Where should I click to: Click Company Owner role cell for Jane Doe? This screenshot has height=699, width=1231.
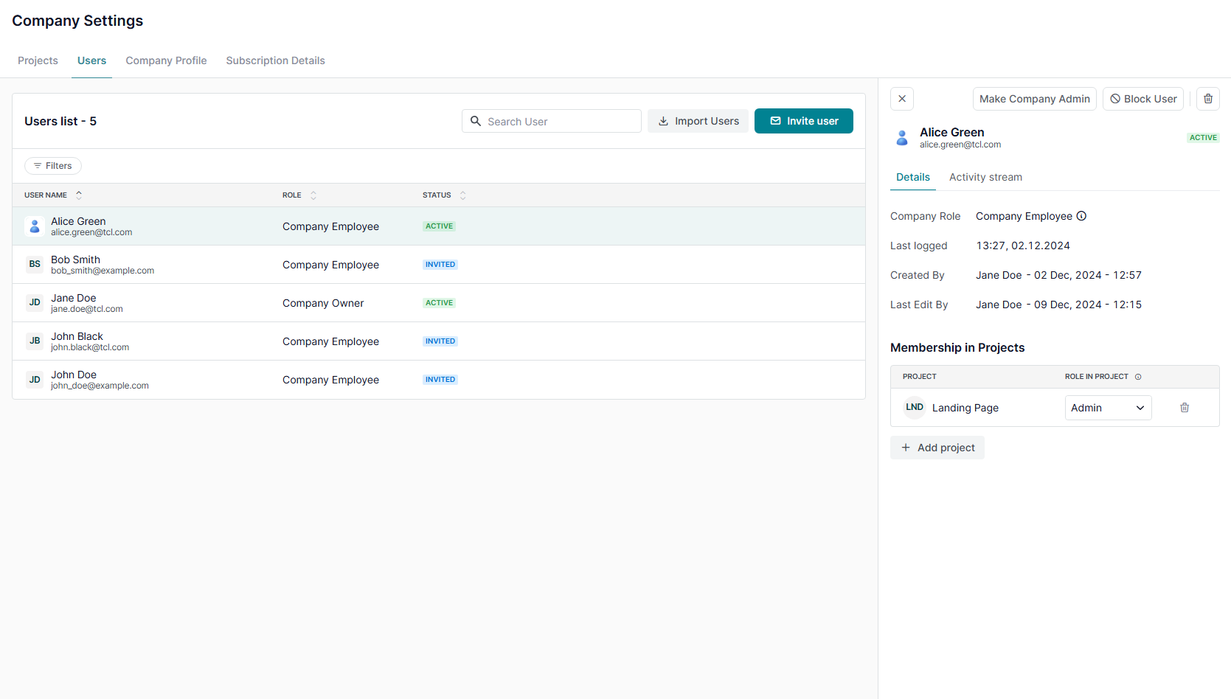[x=323, y=303]
